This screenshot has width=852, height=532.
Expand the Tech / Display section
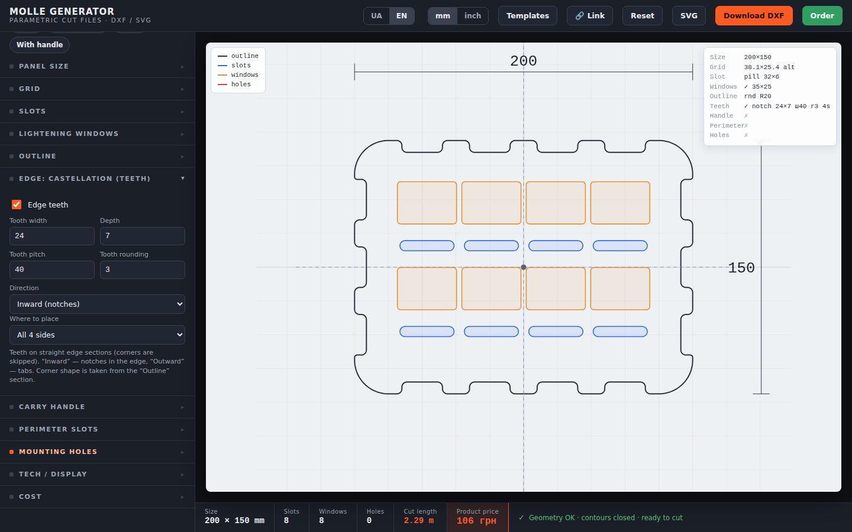pyautogui.click(x=97, y=474)
